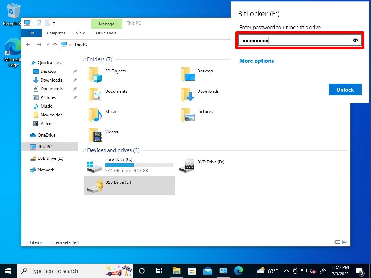Click the Properties quick access icon
This screenshot has width=371, height=278.
pyautogui.click(x=39, y=23)
